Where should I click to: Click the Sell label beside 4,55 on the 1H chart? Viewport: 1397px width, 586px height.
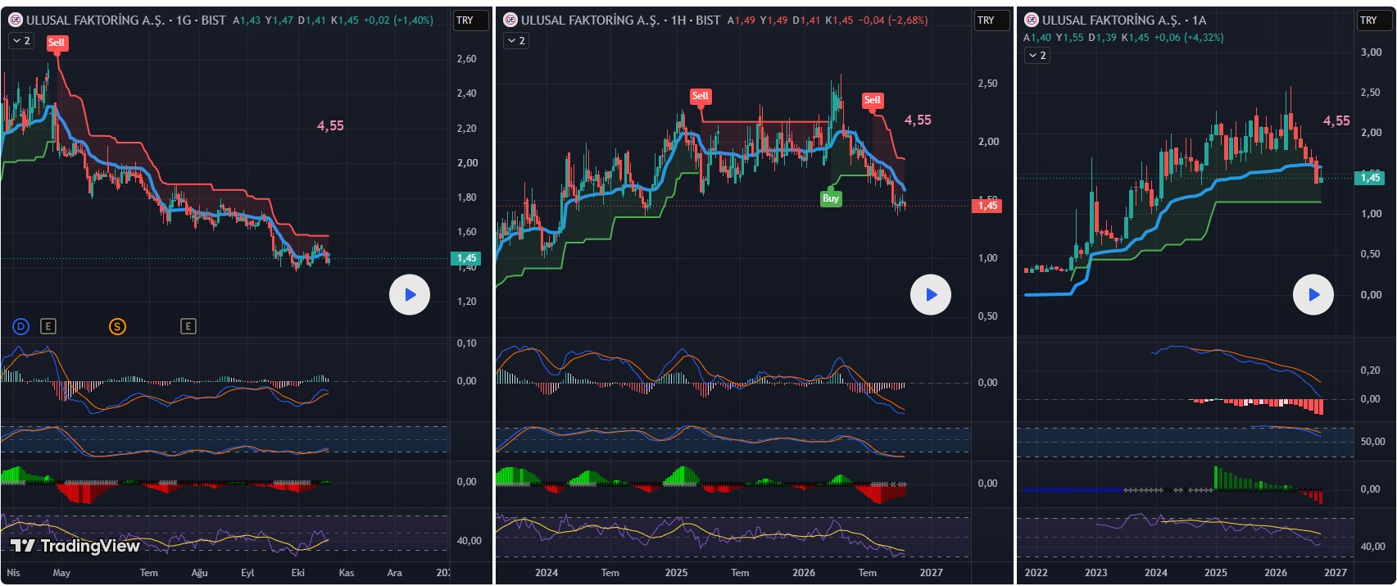(x=872, y=100)
